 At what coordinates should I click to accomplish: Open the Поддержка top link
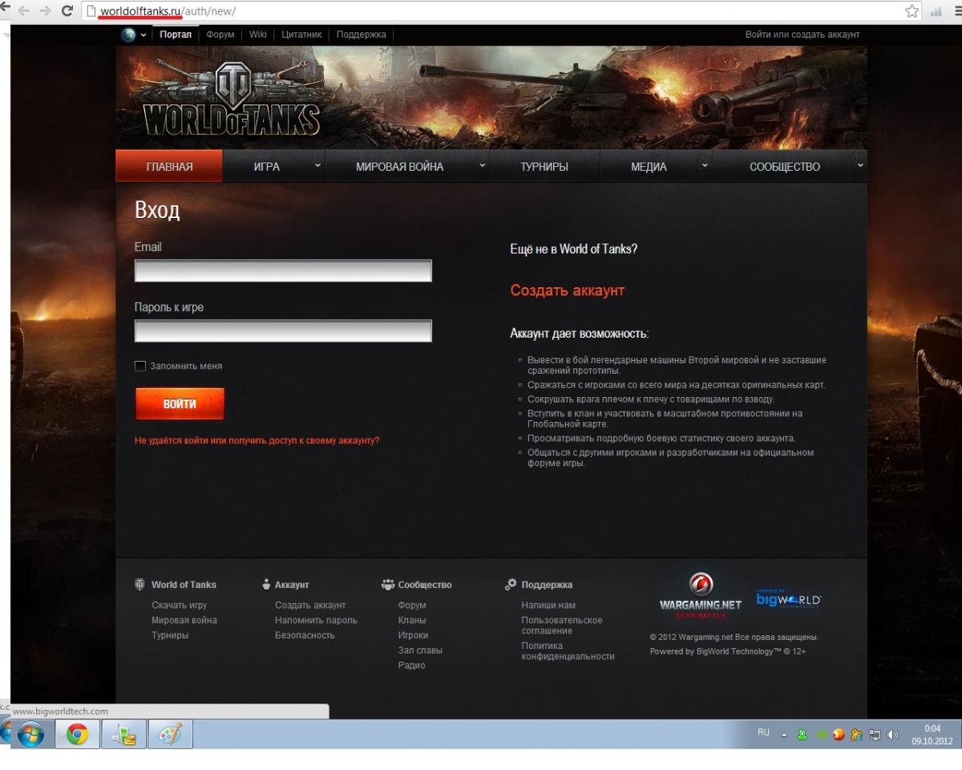361,34
